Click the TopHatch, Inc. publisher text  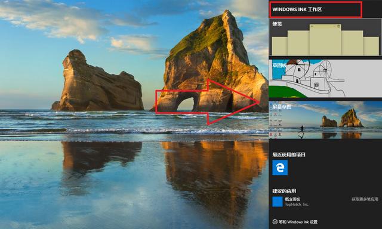click(297, 205)
